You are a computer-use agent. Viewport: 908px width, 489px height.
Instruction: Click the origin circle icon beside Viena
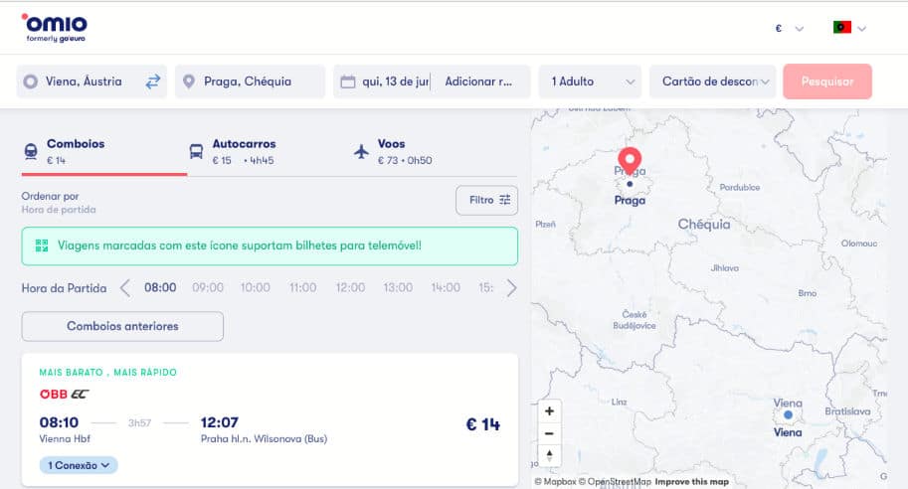(x=31, y=81)
